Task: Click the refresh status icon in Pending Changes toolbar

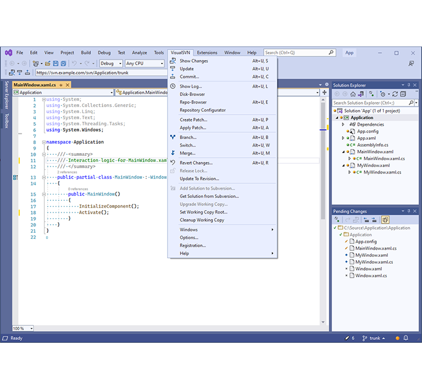Action: coord(336,219)
